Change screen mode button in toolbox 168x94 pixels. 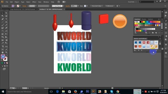[4, 69]
